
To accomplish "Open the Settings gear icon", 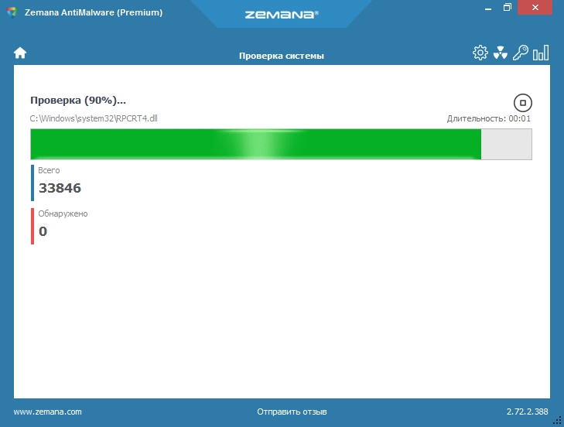I will tap(480, 53).
